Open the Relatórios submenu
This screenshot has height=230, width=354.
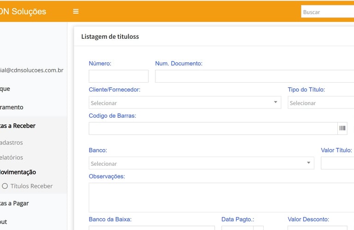click(x=12, y=157)
